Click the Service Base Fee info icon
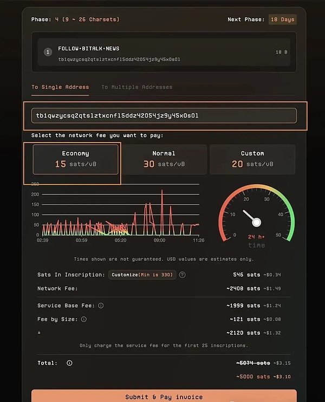 click(101, 306)
